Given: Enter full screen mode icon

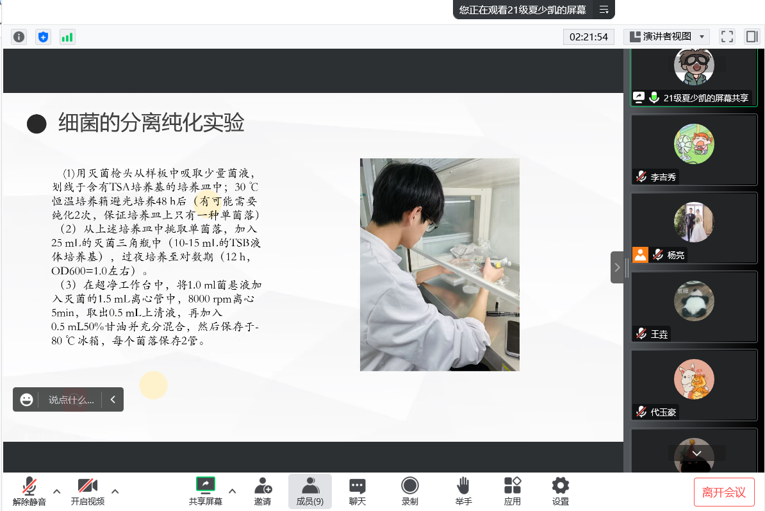Looking at the screenshot, I should point(727,37).
